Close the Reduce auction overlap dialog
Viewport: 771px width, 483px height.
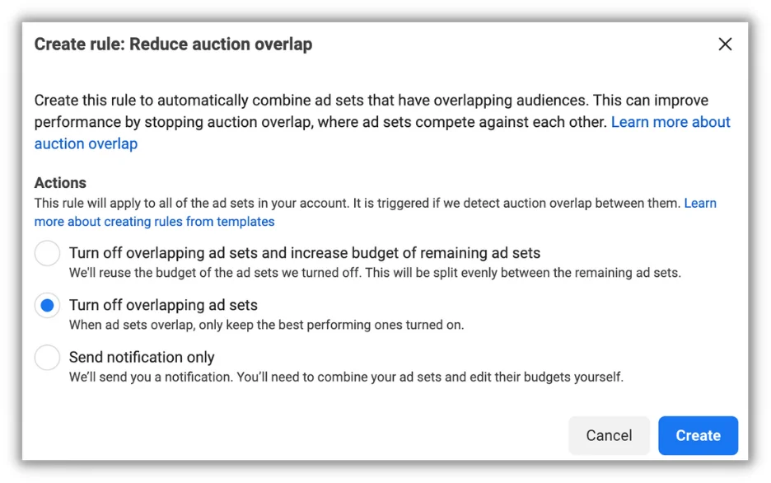(x=725, y=45)
